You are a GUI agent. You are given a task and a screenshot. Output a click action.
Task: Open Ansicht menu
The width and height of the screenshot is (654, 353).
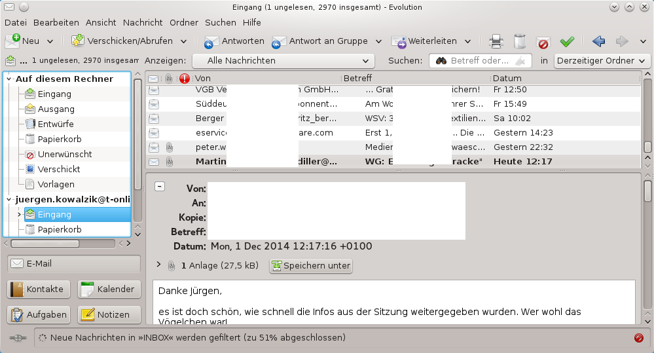[x=101, y=22]
